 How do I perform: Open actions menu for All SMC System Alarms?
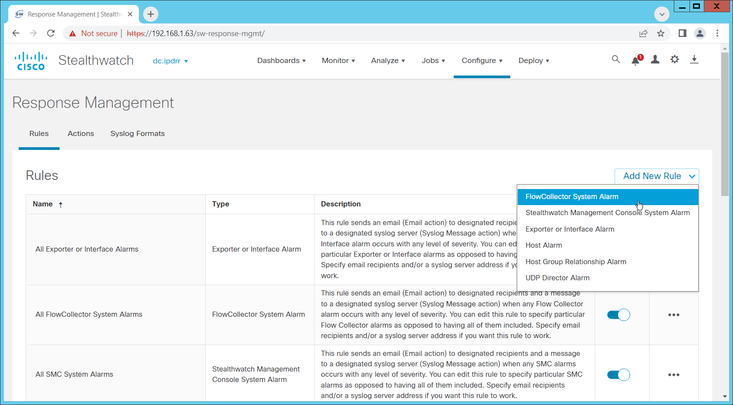tap(674, 375)
